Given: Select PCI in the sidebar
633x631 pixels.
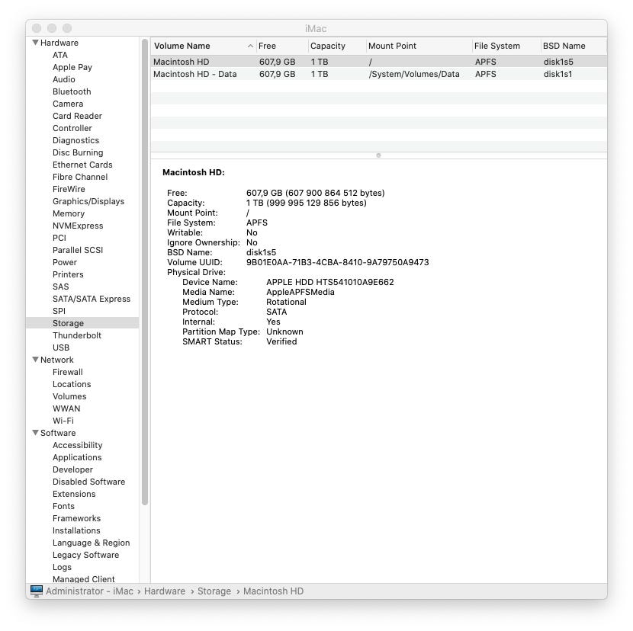Looking at the screenshot, I should tap(59, 238).
